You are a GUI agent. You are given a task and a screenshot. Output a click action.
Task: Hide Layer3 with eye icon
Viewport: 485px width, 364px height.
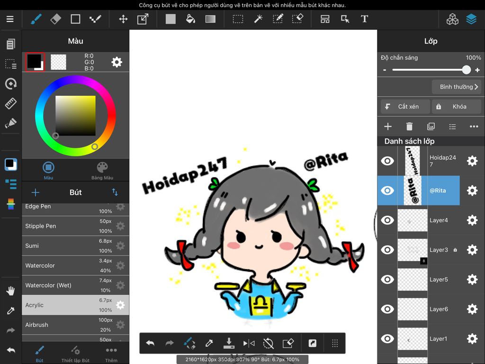pyautogui.click(x=387, y=250)
